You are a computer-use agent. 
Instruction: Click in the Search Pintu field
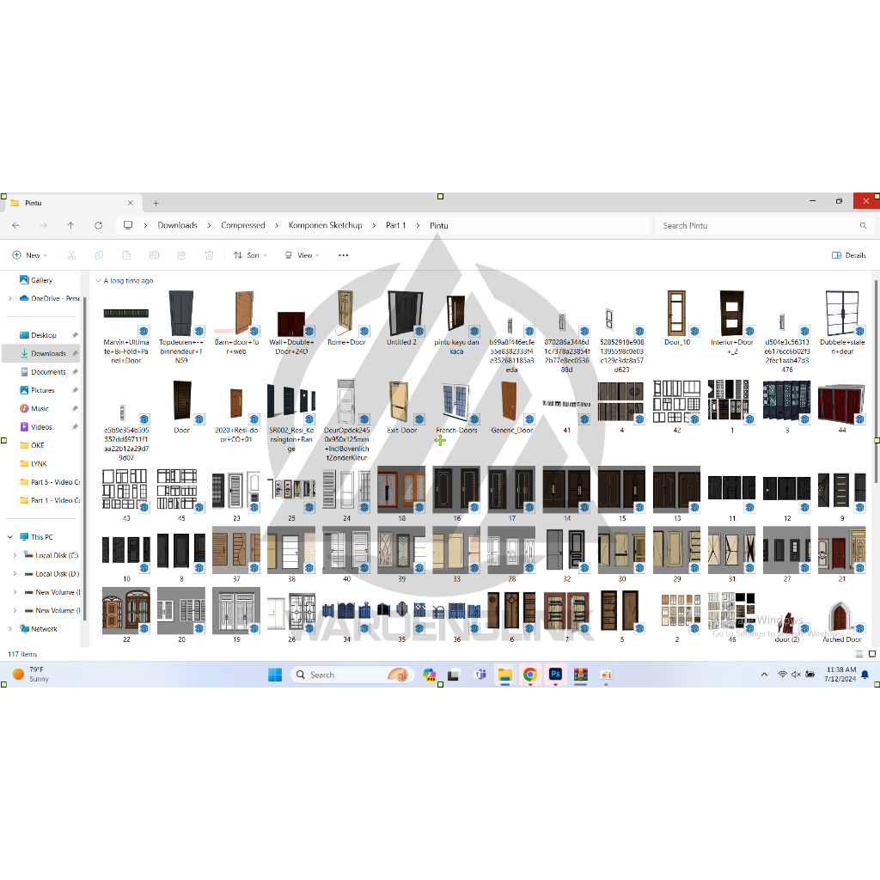point(764,226)
